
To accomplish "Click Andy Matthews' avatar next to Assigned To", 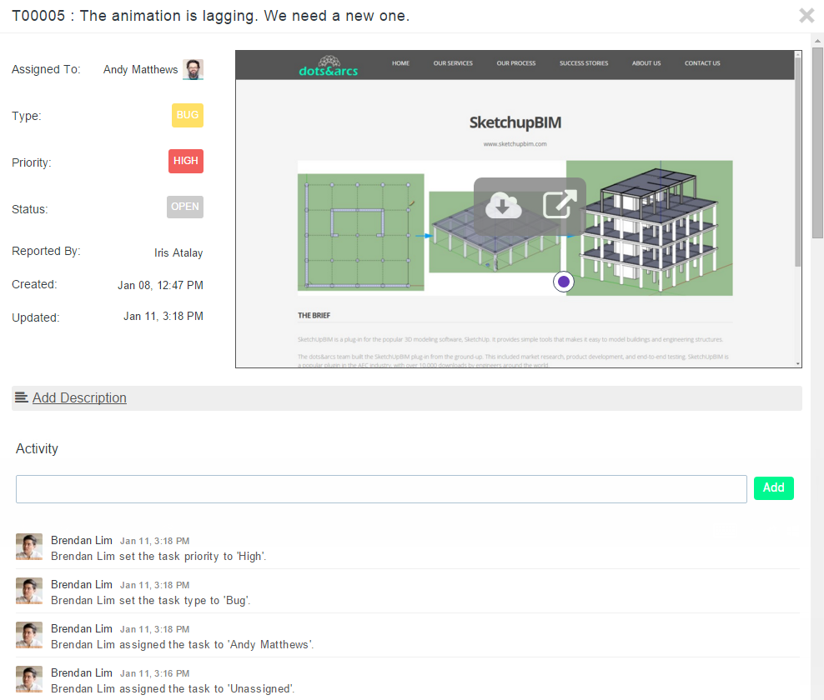I will point(193,69).
